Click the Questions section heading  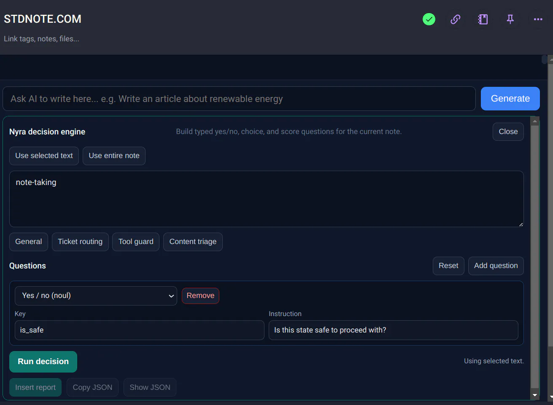coord(27,266)
